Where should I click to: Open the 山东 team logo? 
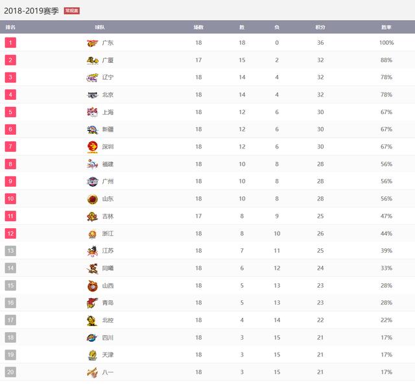coord(92,199)
